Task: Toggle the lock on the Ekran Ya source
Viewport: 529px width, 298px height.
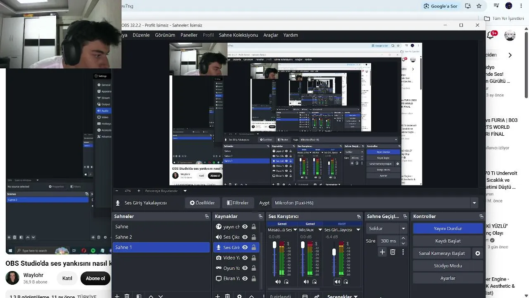Action: pos(254,279)
